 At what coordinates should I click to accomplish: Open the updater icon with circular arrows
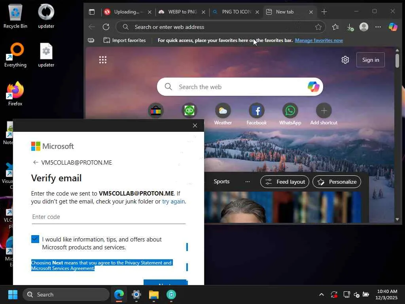[x=46, y=16]
